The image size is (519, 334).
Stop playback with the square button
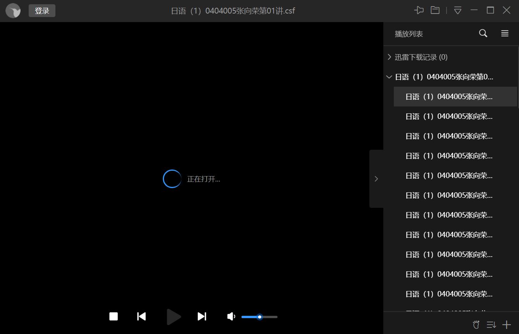click(x=114, y=317)
